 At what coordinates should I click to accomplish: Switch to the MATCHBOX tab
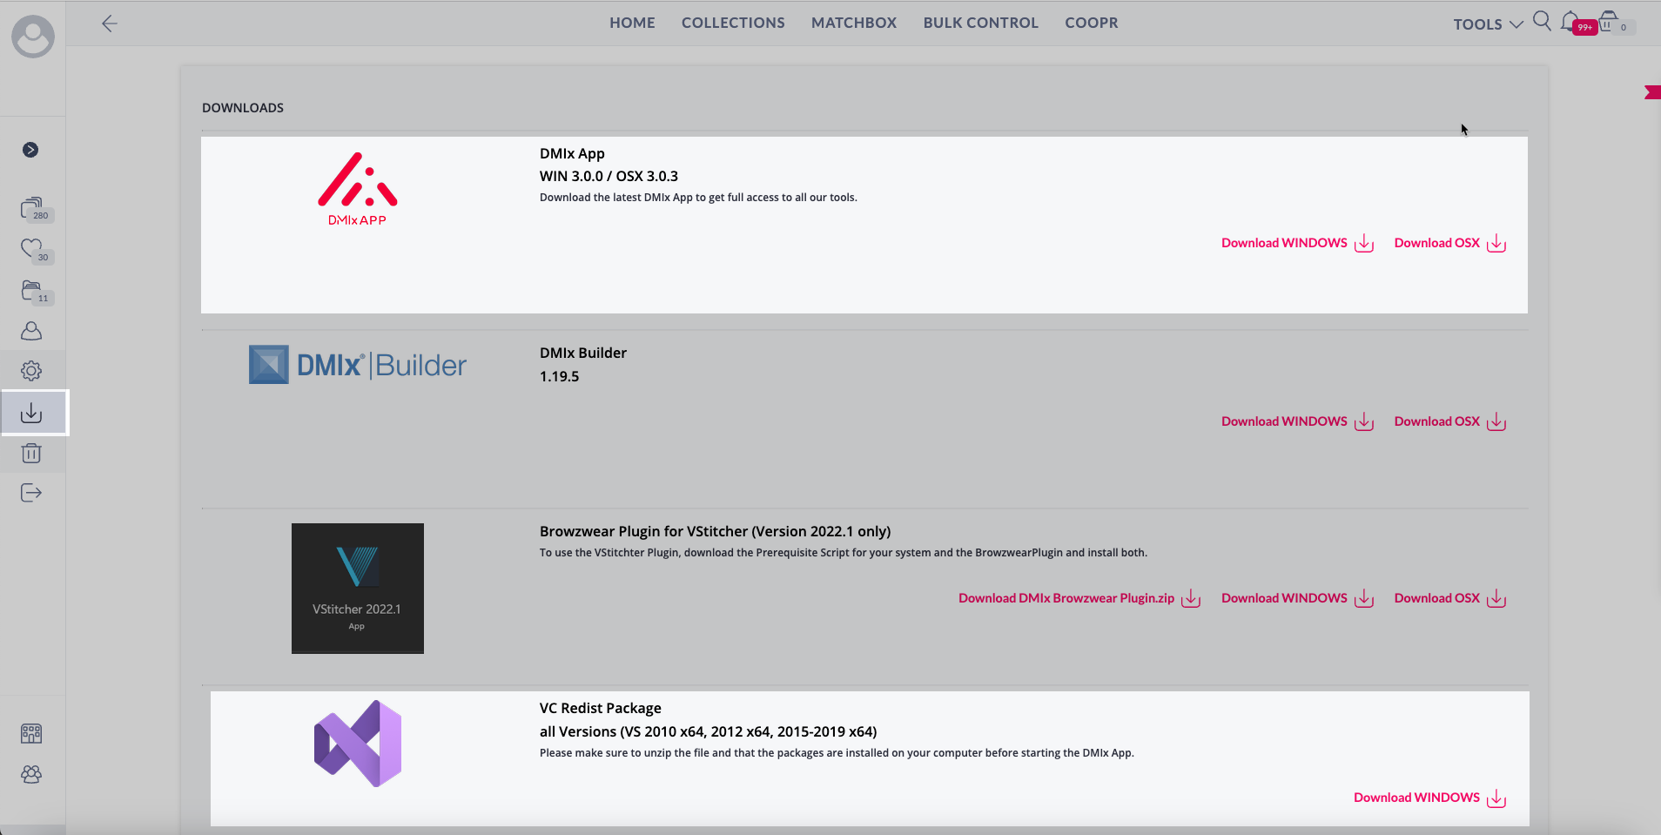[x=854, y=23]
